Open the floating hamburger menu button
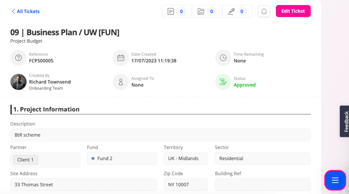 [335, 180]
